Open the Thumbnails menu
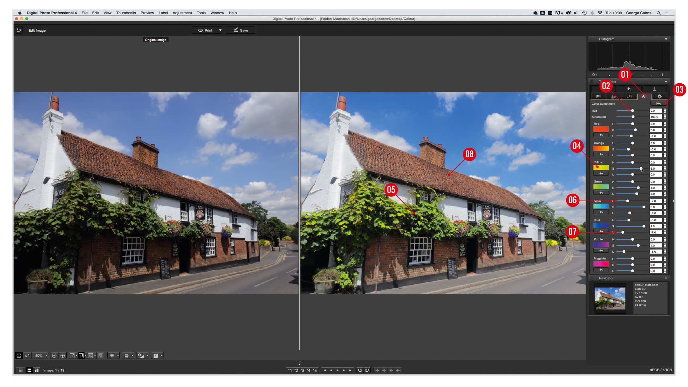The width and height of the screenshot is (688, 387). (x=126, y=13)
